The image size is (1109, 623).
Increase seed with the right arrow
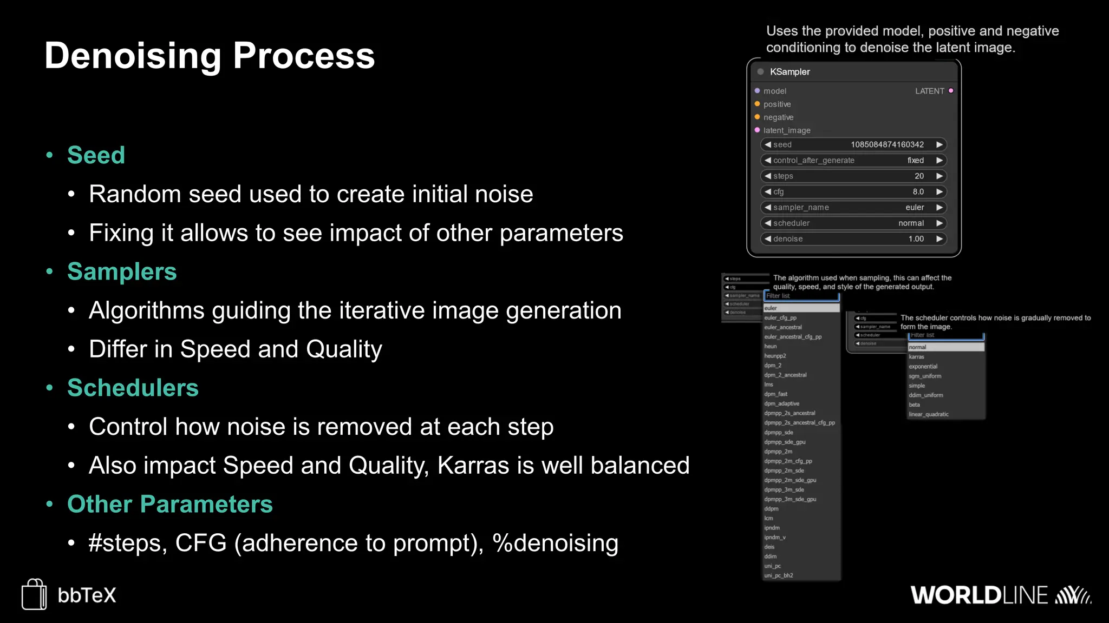pyautogui.click(x=940, y=144)
